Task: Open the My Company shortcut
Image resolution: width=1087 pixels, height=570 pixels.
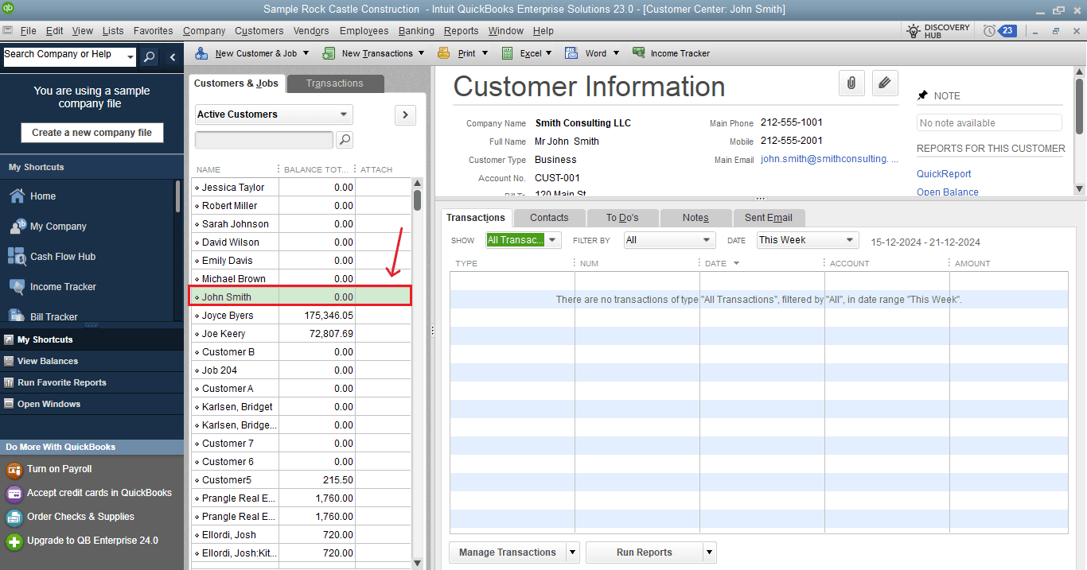Action: 58,227
